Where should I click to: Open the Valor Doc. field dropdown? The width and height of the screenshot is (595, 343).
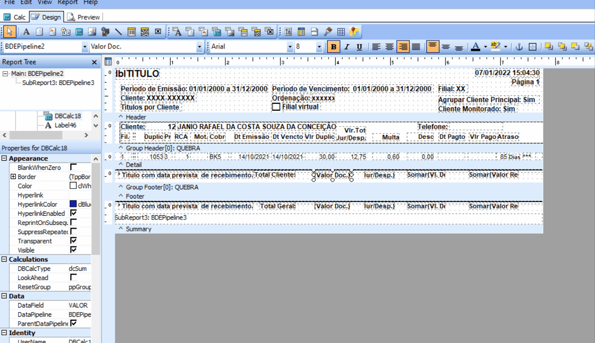point(199,47)
